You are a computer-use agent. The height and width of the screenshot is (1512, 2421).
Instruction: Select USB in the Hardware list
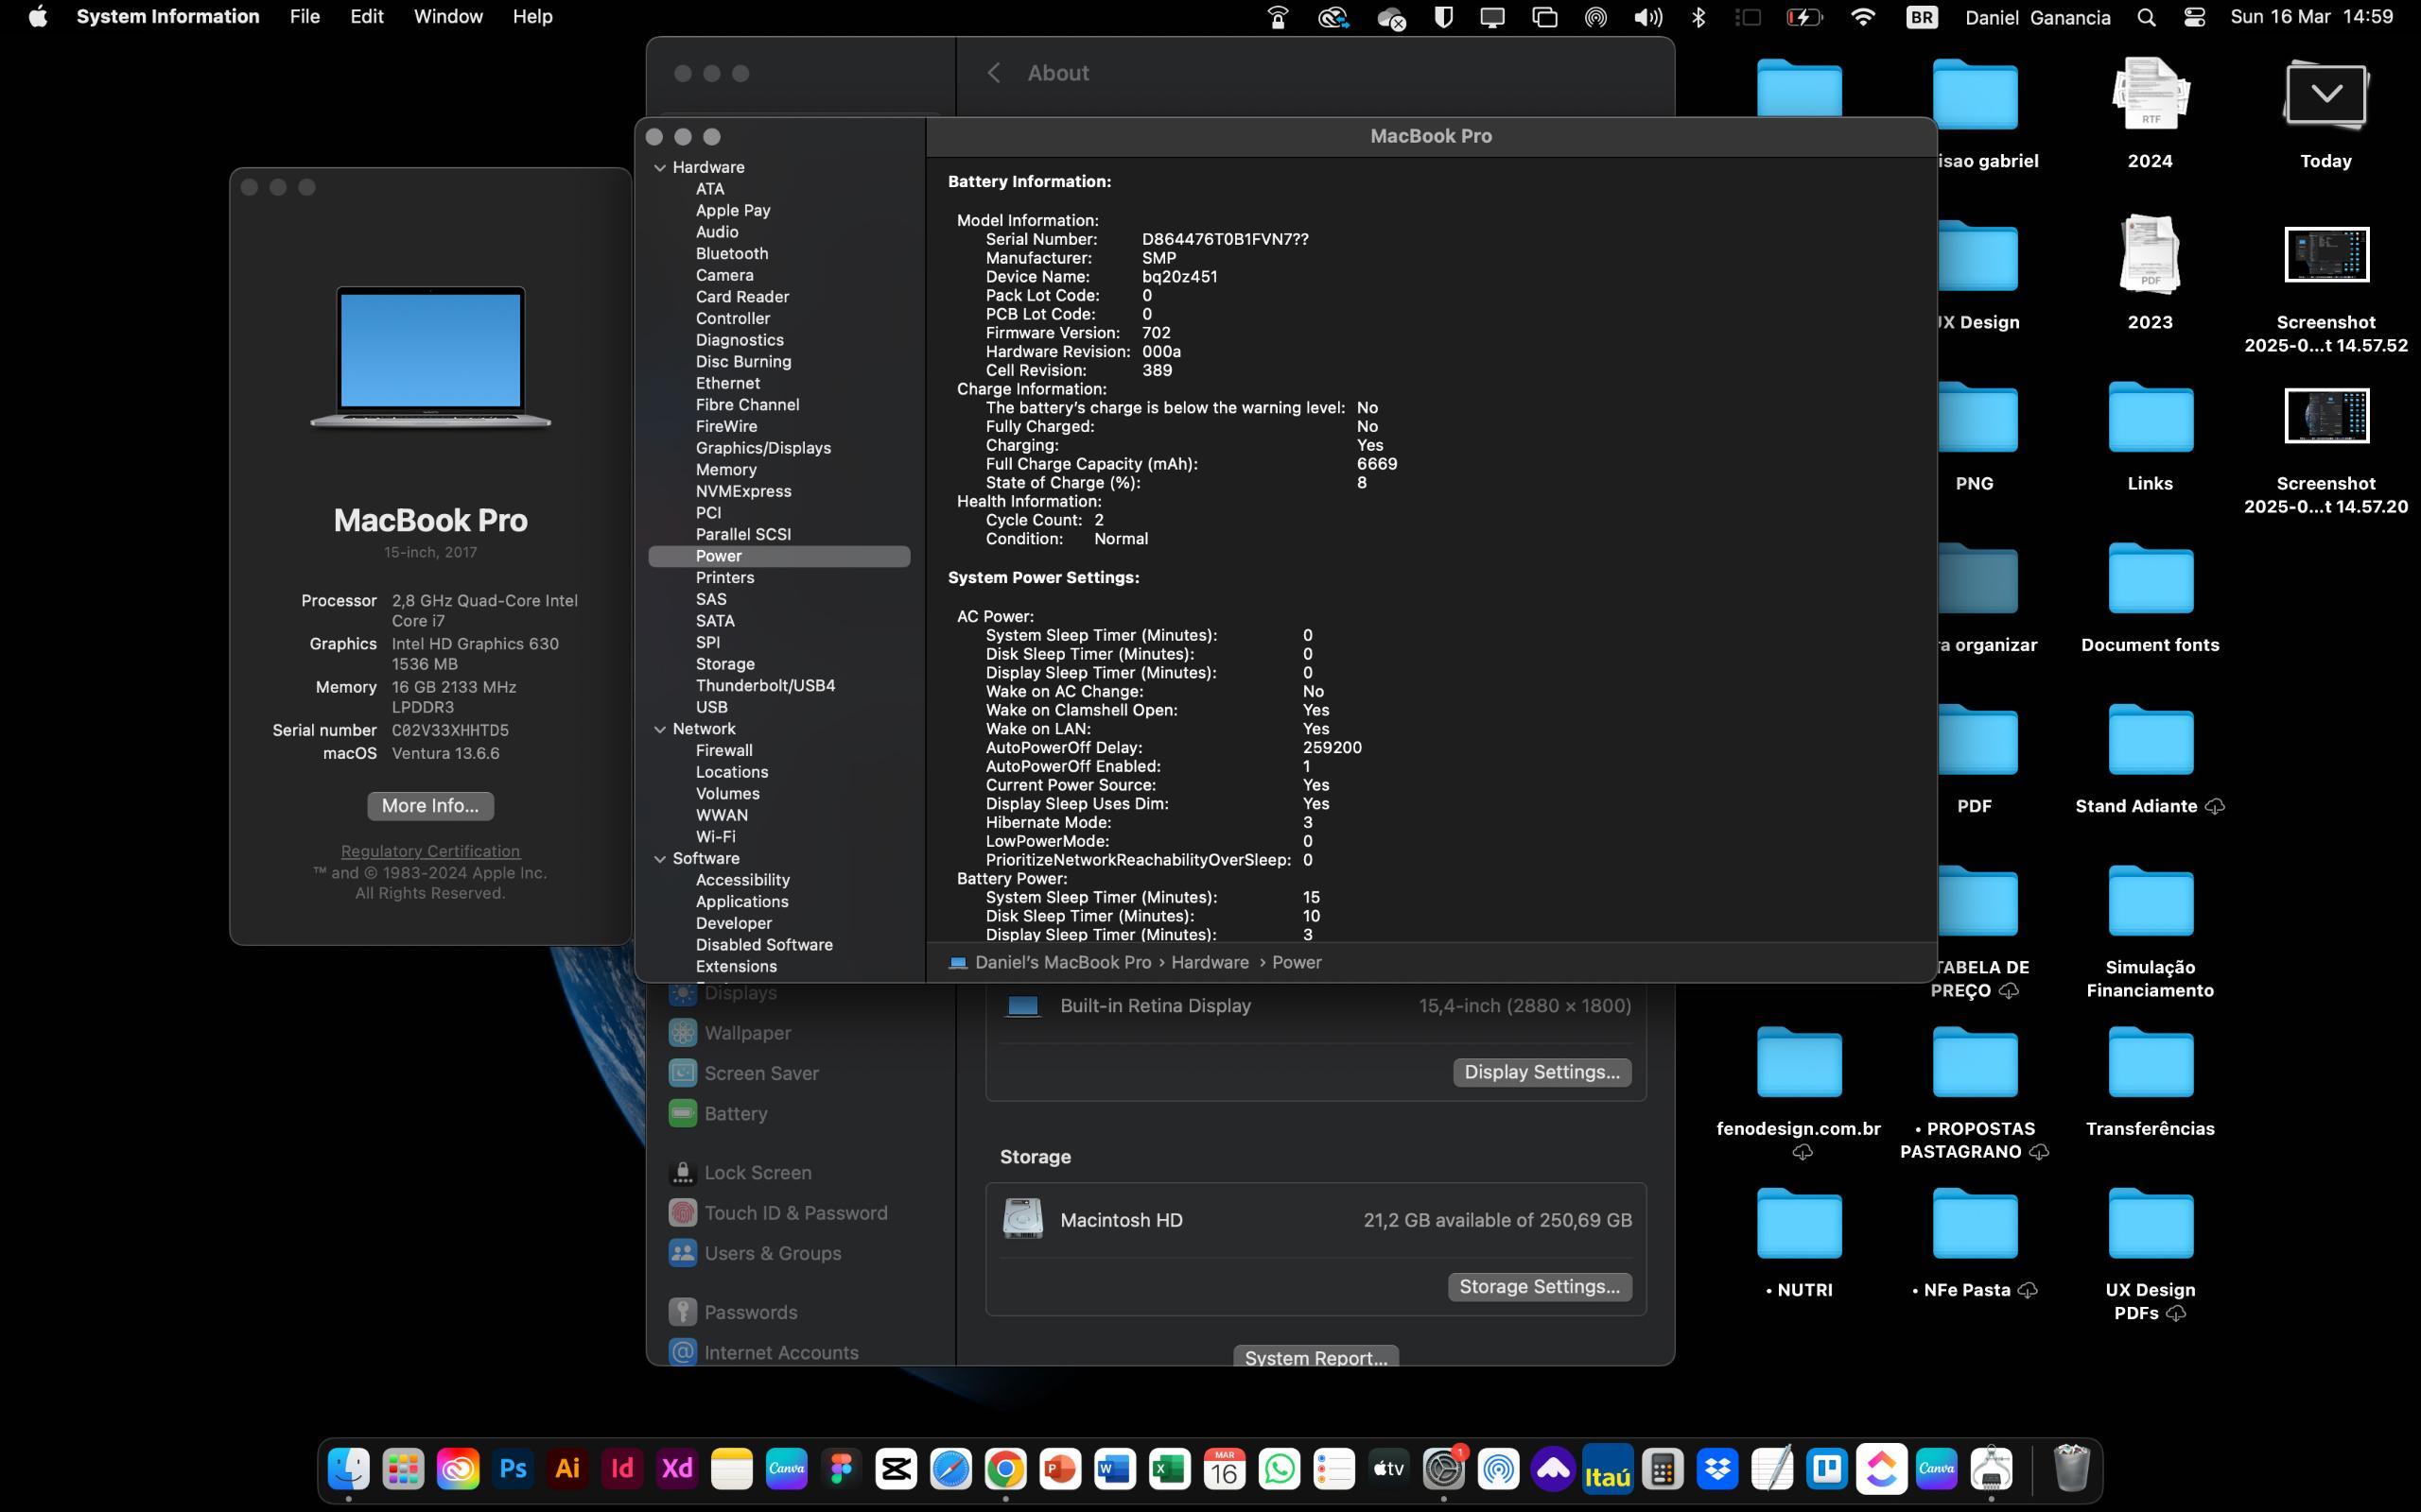[711, 707]
